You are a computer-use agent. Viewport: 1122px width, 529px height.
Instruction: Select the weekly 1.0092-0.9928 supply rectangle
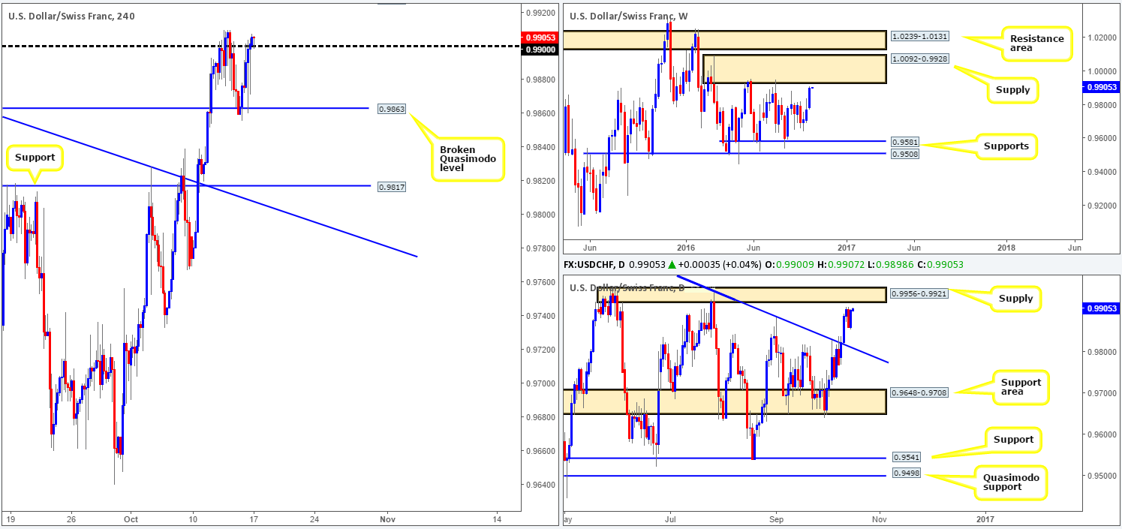pyautogui.click(x=794, y=68)
